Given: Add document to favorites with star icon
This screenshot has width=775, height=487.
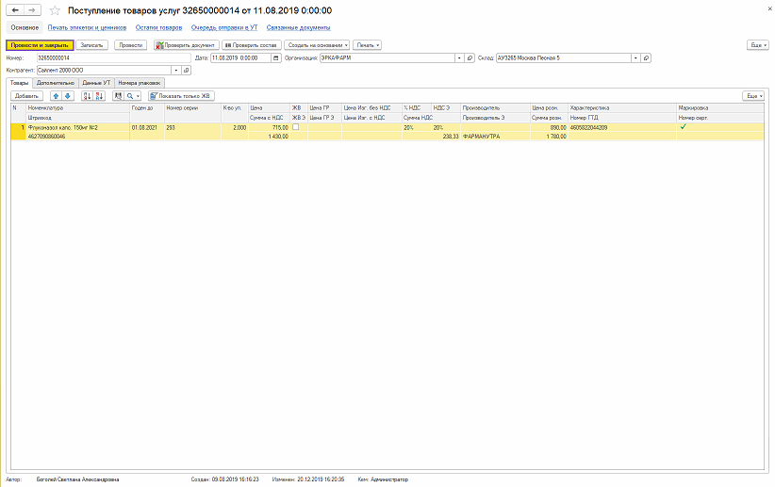Looking at the screenshot, I should point(55,10).
